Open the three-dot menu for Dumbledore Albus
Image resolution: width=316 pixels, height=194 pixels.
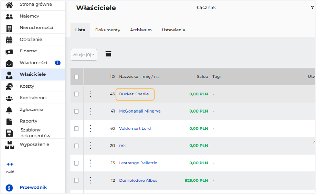(90, 180)
